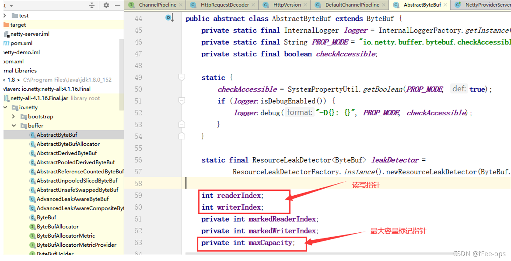Click the Maven icon beside pom.xml
511x261 pixels.
pyautogui.click(x=6, y=43)
